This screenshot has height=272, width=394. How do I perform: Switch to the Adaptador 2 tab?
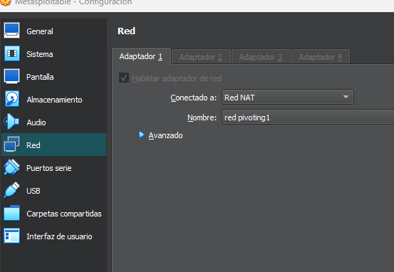click(201, 57)
